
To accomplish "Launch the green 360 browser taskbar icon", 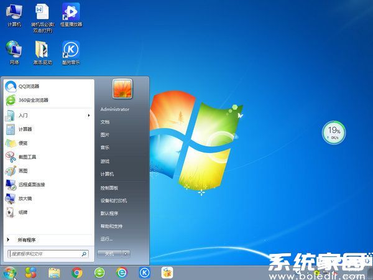I will pos(99,273).
